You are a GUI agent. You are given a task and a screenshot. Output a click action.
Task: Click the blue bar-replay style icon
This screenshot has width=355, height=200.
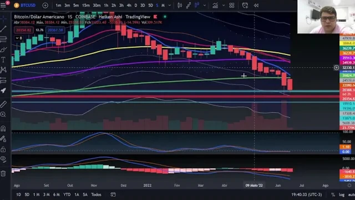pyautogui.click(x=197, y=5)
